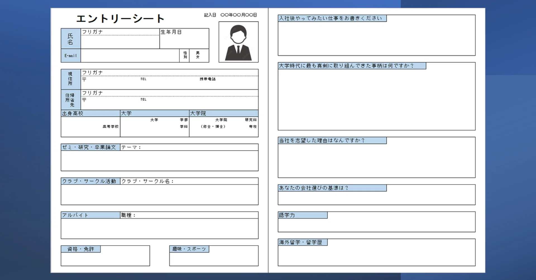The image size is (536, 280).
Task: Click the E-mail input field
Action: click(x=130, y=55)
